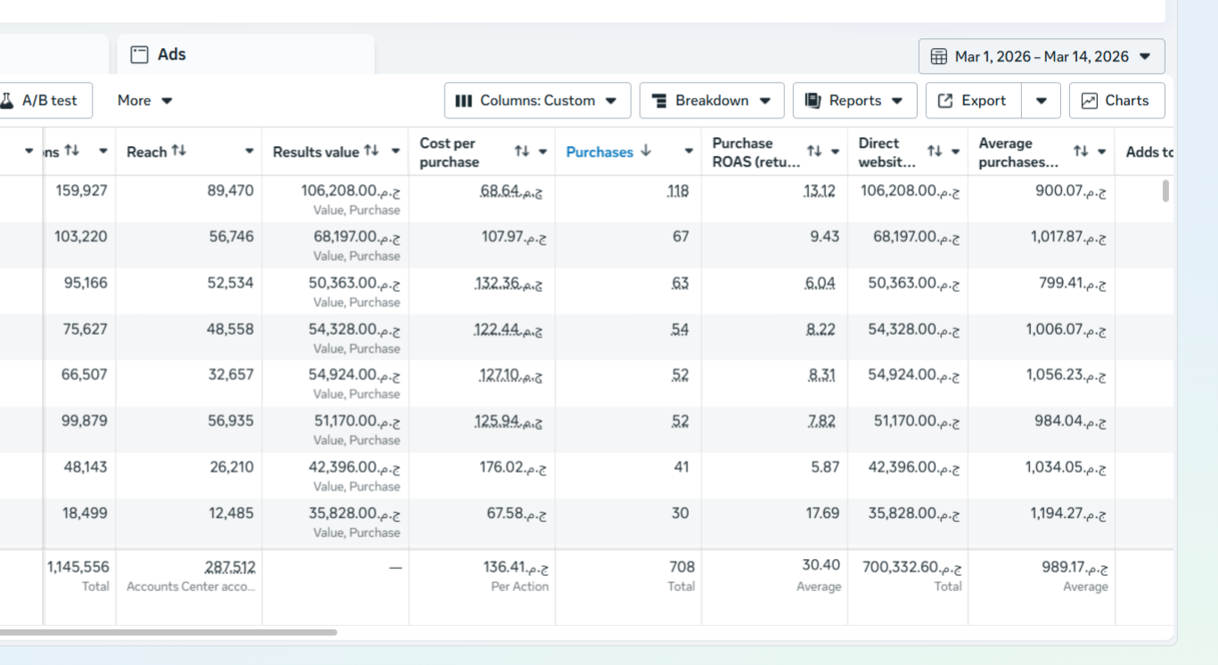Image resolution: width=1218 pixels, height=665 pixels.
Task: Open the 287,512 total reach link
Action: 230,567
